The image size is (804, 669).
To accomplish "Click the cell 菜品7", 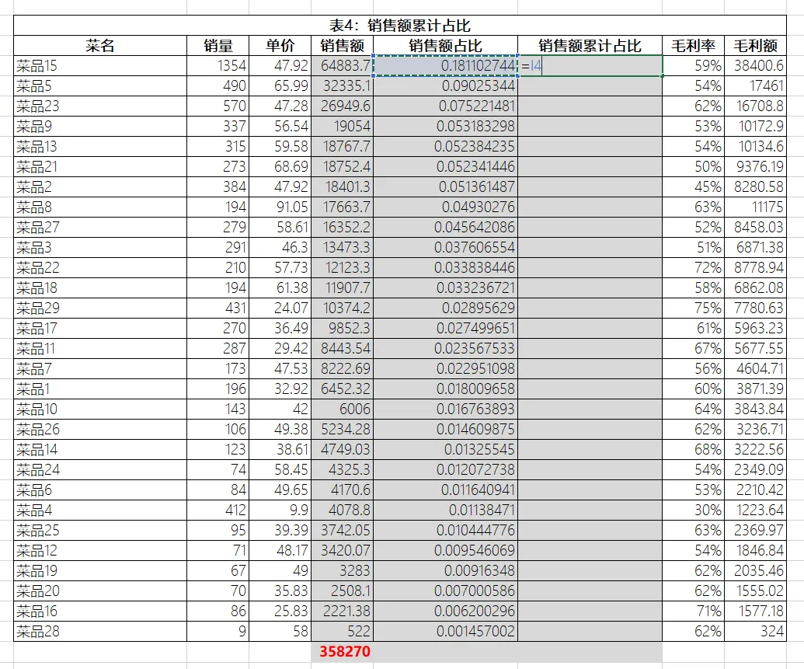I will pyautogui.click(x=100, y=368).
